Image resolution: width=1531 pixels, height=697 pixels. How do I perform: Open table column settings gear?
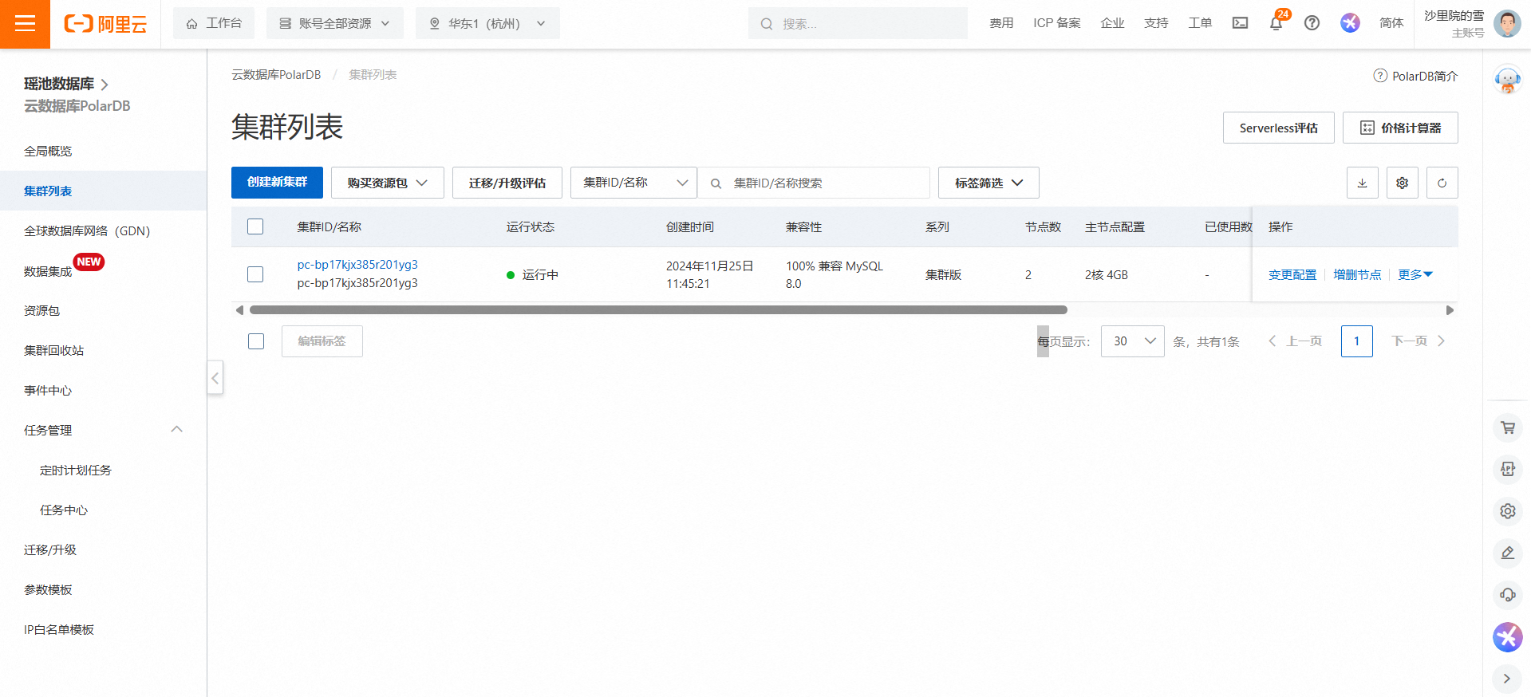pos(1402,183)
